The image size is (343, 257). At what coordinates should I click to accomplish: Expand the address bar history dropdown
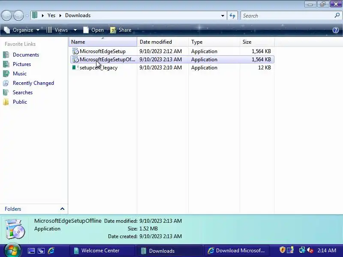coord(223,15)
